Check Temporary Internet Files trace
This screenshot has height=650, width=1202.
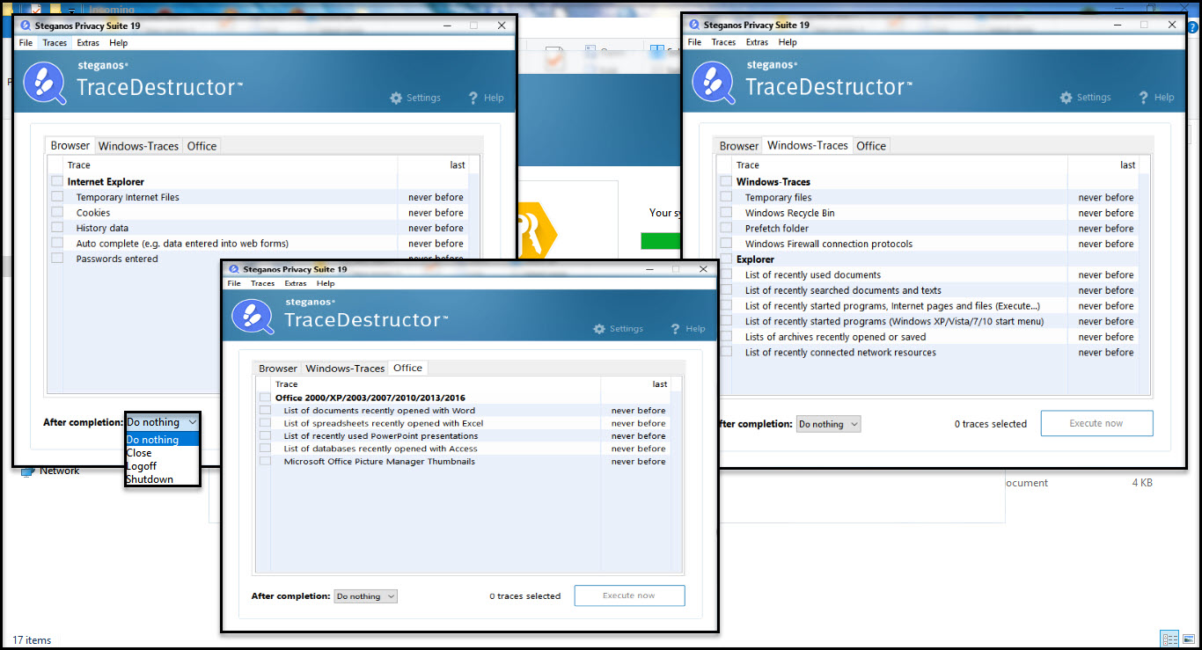pos(57,197)
